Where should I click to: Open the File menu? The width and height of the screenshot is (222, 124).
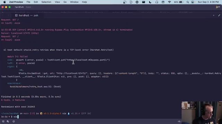(x=28, y=2)
